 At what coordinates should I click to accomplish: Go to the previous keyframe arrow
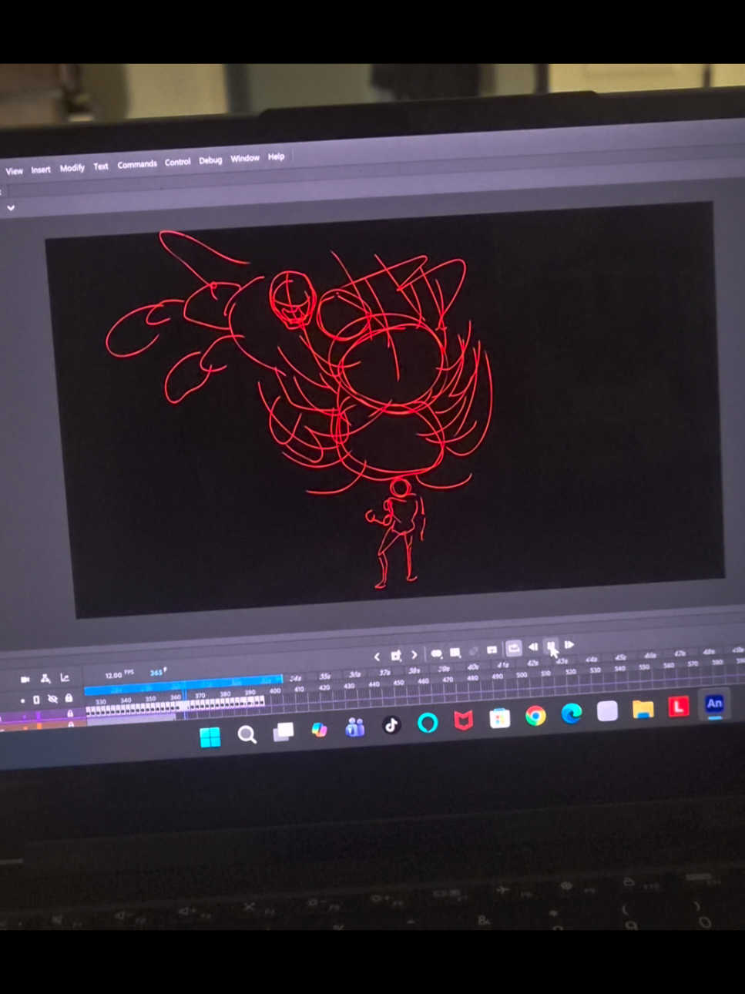pyautogui.click(x=377, y=657)
